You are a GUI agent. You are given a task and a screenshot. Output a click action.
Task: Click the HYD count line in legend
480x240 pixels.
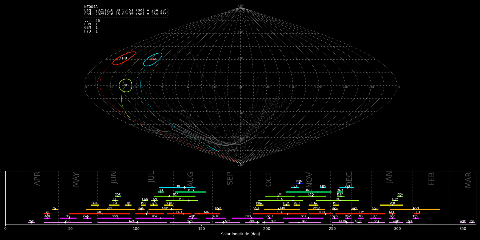[x=91, y=31]
